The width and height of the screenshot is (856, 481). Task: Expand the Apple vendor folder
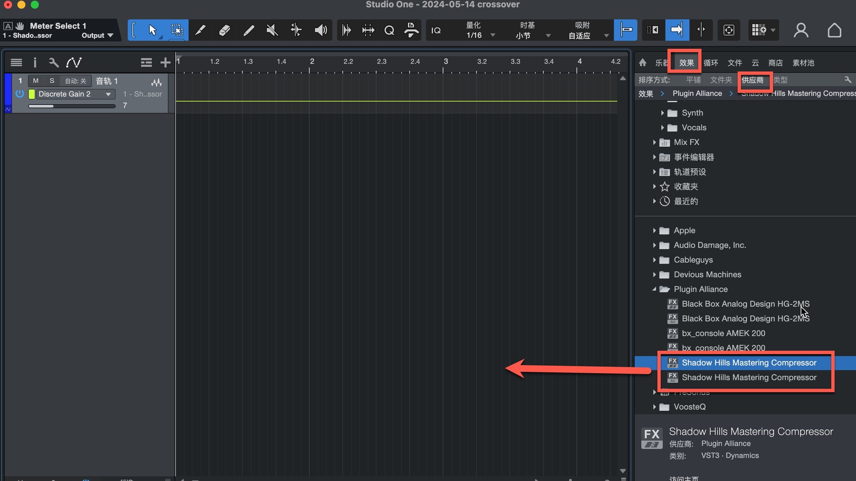point(654,230)
